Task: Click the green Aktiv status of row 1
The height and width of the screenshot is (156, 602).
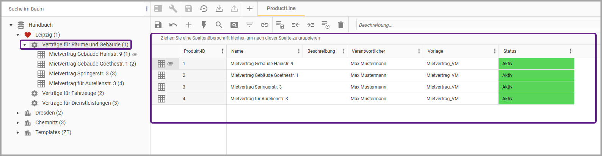Action: point(536,64)
